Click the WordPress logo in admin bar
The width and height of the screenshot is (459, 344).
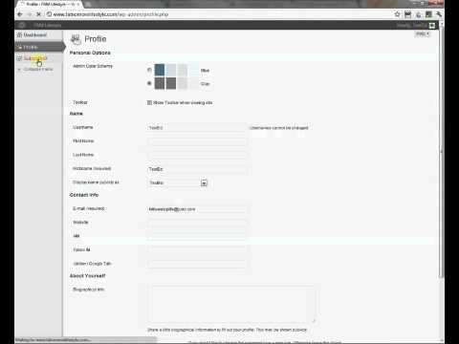[22, 25]
